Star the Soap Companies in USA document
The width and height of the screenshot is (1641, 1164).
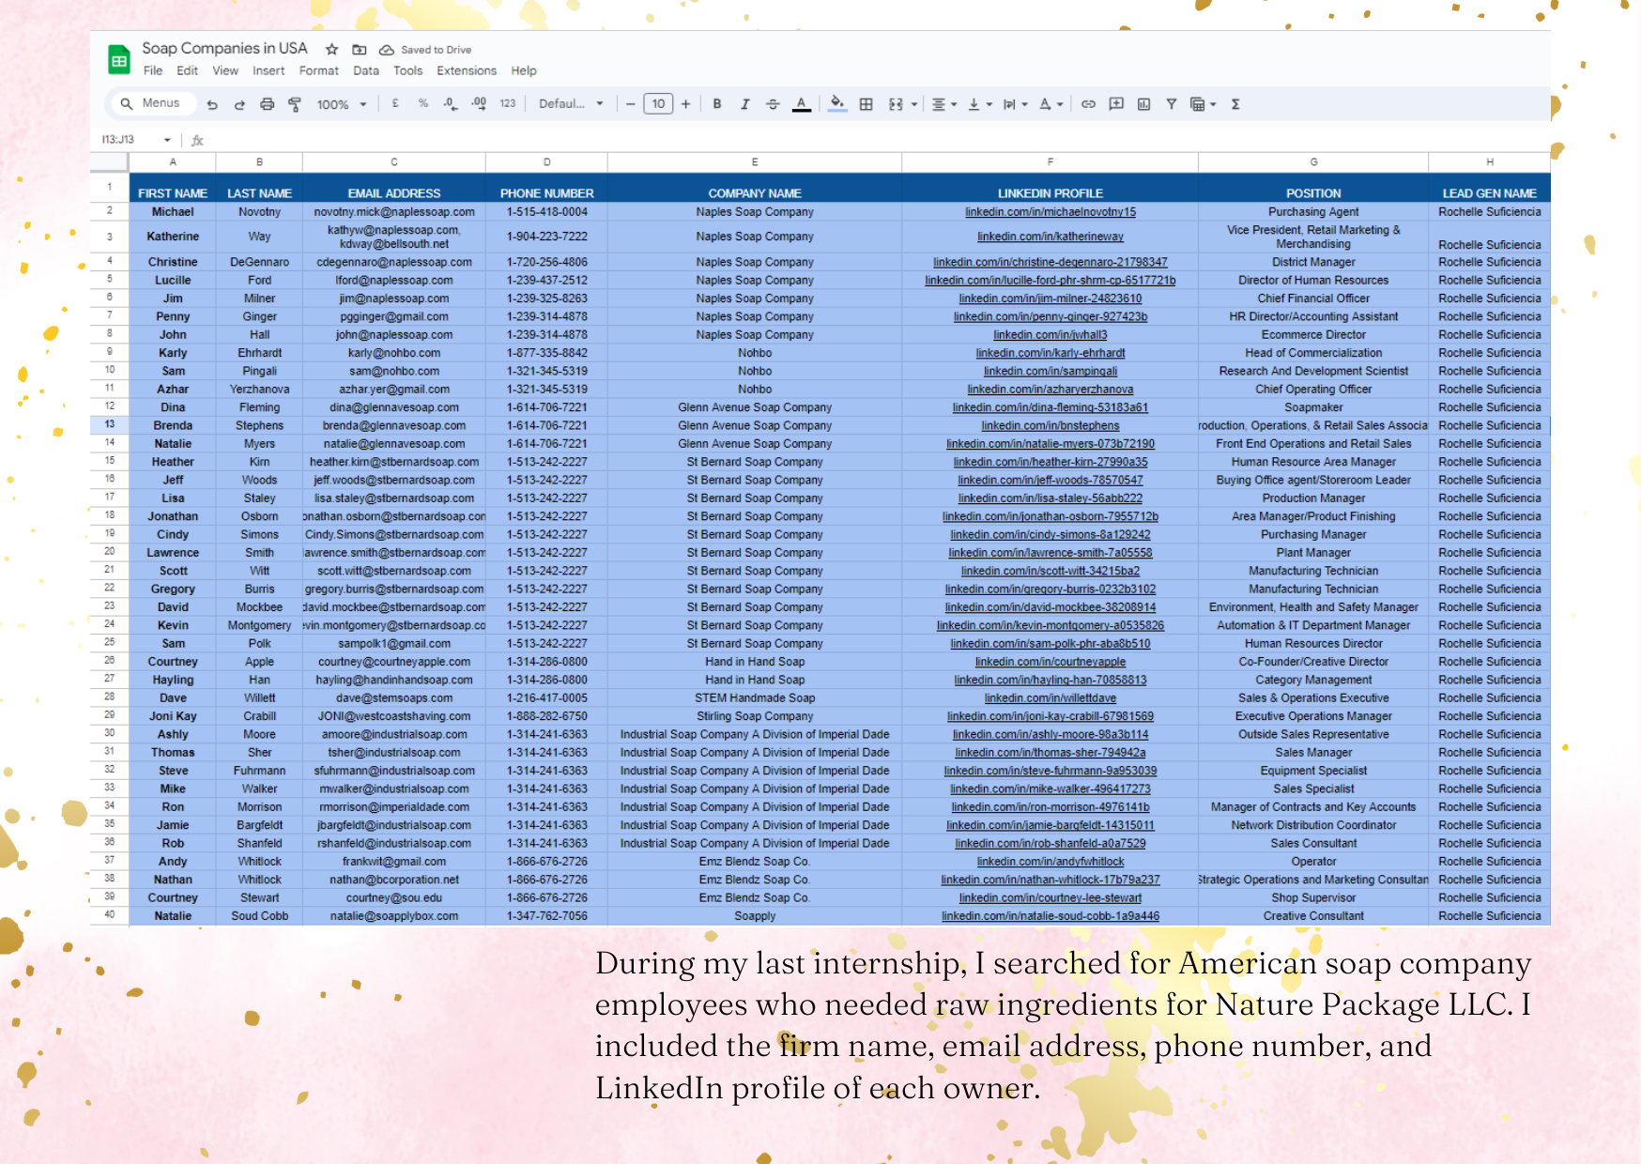click(x=331, y=50)
